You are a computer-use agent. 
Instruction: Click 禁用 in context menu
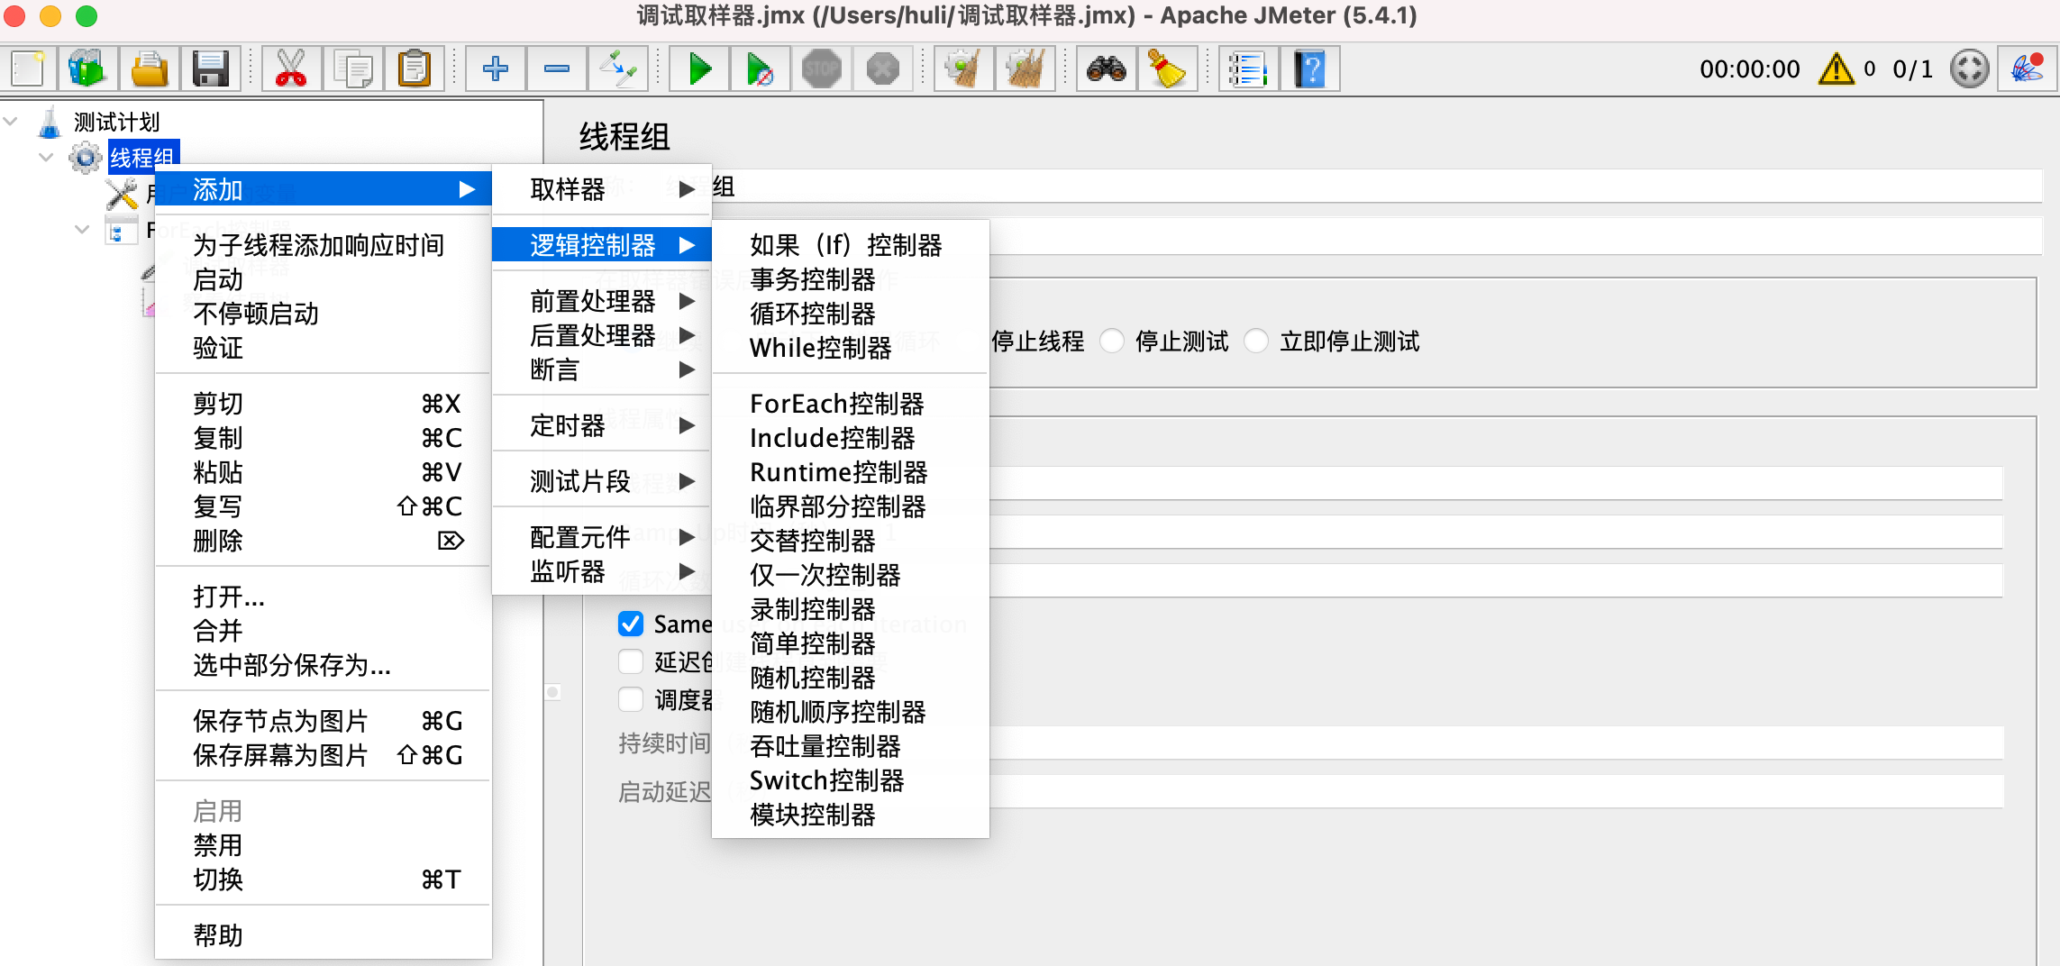pos(324,845)
